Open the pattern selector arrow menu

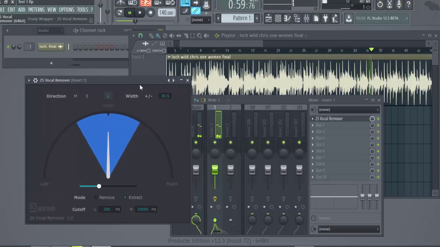[218, 18]
